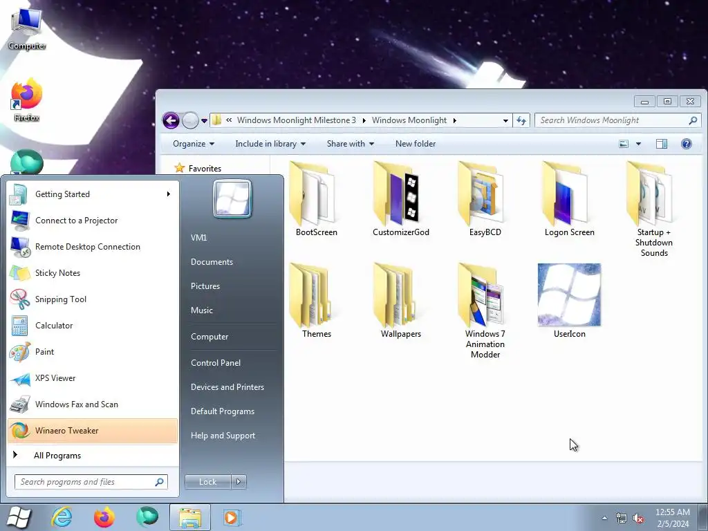Screen dimensions: 708x531
Task: Click the user account picture in Start menu
Action: pos(232,198)
